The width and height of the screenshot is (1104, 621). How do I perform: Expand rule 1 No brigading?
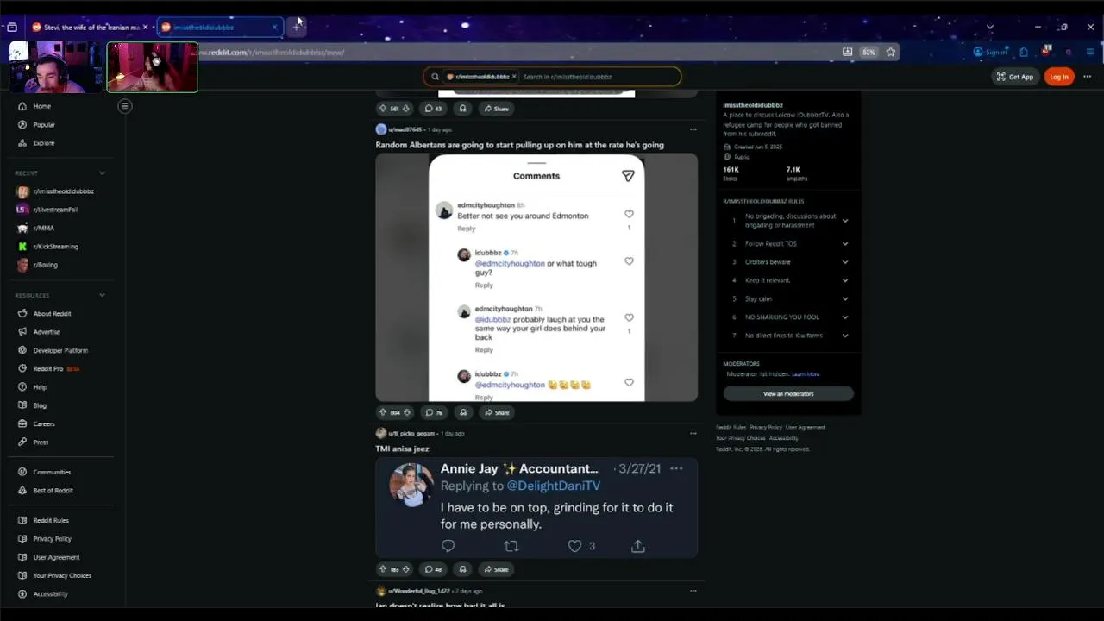click(844, 221)
